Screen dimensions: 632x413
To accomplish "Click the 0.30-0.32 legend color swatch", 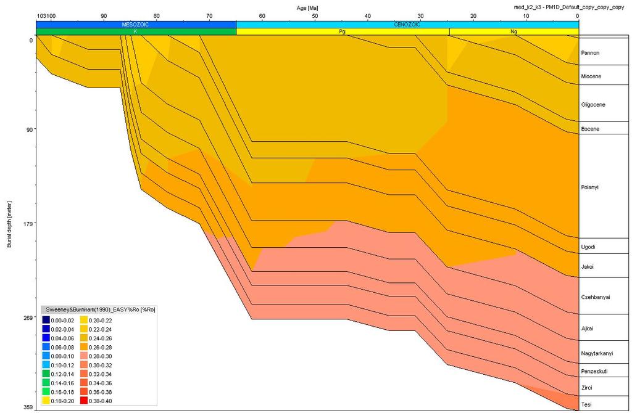I will point(84,365).
